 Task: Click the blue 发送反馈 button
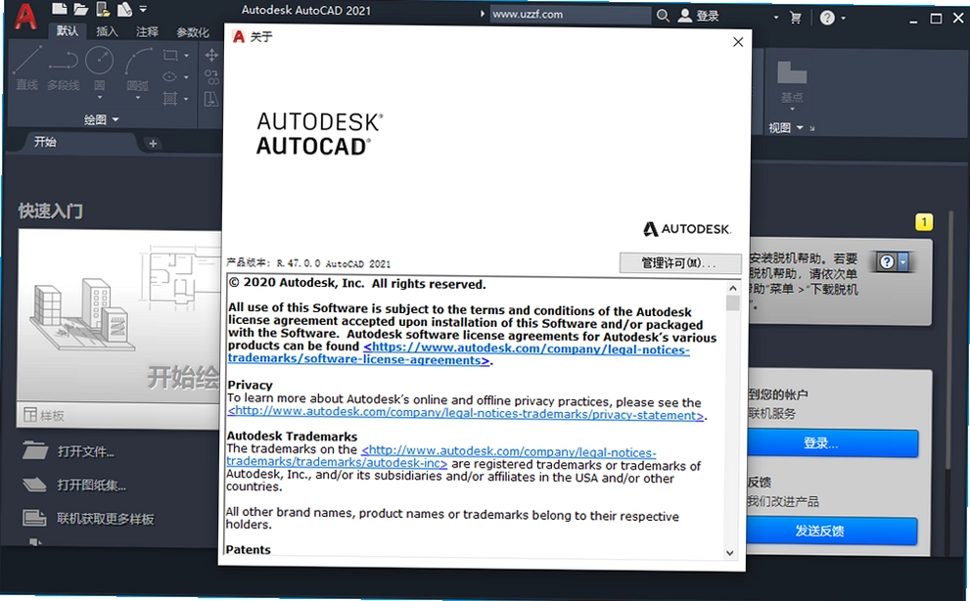click(x=832, y=532)
